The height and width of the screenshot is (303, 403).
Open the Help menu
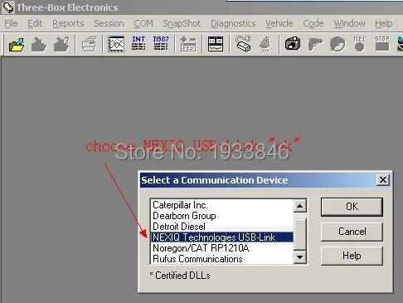(x=384, y=23)
